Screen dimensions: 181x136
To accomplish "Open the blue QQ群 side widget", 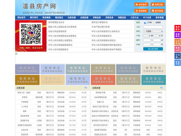I will pyautogui.click(x=177, y=56).
